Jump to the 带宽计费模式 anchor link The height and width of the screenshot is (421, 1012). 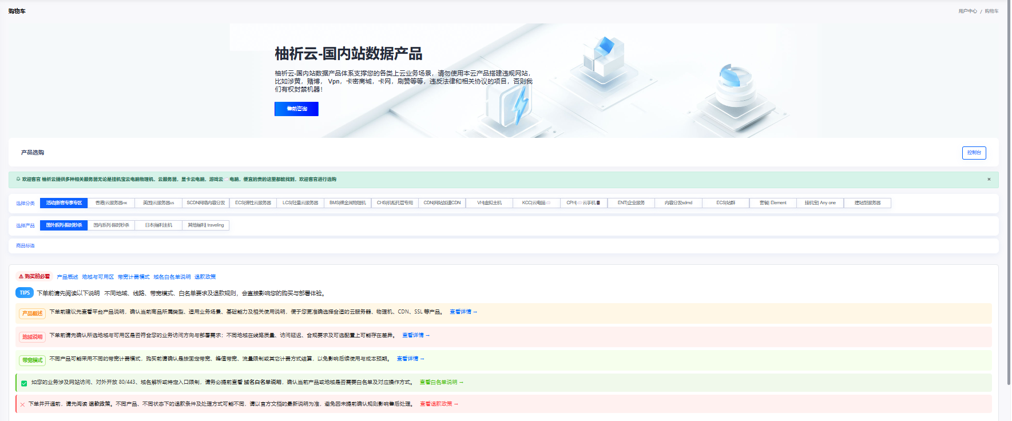134,277
